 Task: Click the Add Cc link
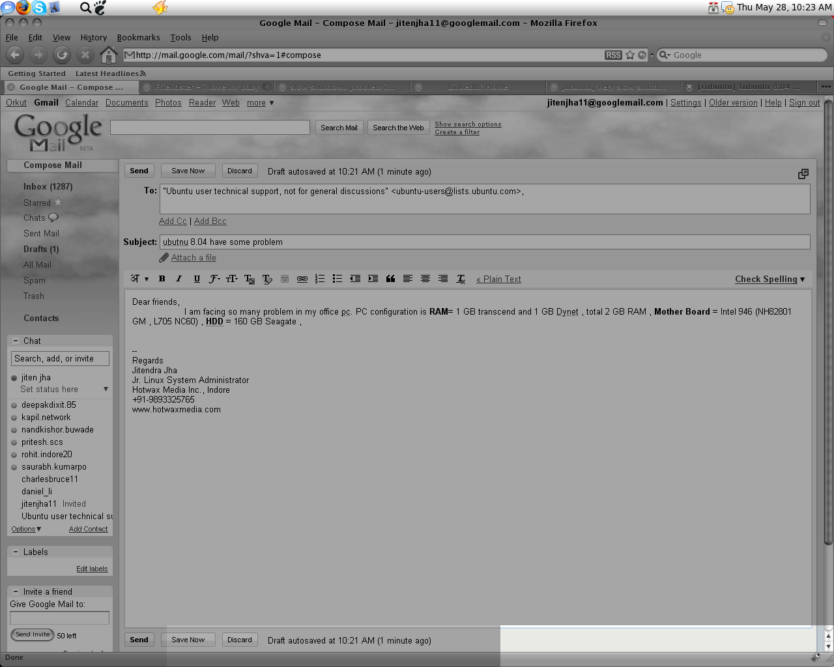[173, 221]
